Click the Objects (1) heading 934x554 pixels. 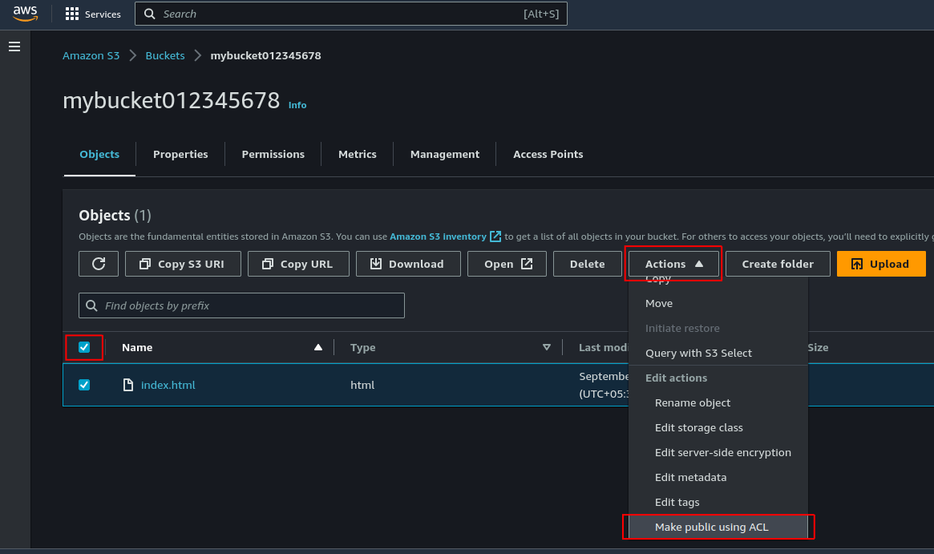pos(115,215)
